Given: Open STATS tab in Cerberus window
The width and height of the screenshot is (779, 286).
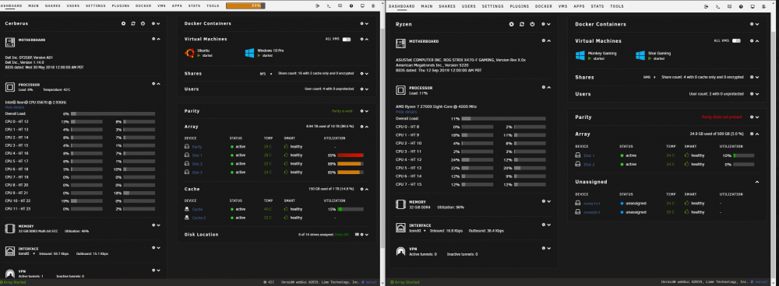Looking at the screenshot, I should coord(194,6).
